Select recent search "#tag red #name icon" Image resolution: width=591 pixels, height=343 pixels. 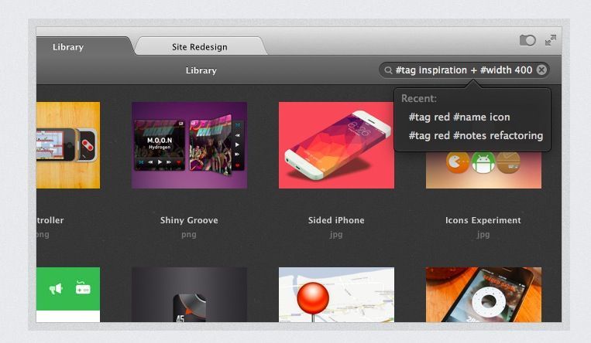pyautogui.click(x=459, y=117)
